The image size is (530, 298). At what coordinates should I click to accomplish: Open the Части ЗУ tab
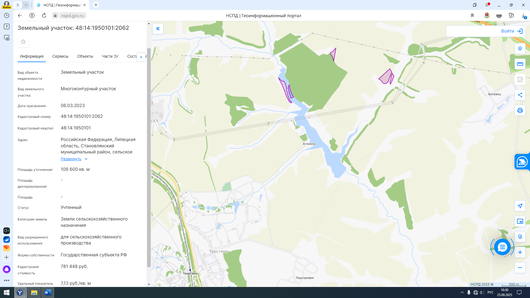[110, 56]
